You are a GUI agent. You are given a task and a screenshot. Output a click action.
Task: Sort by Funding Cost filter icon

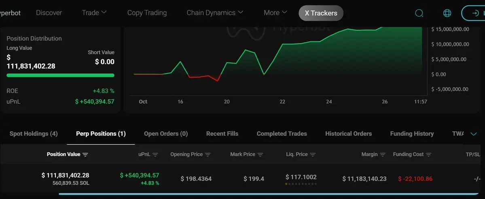[x=429, y=155]
